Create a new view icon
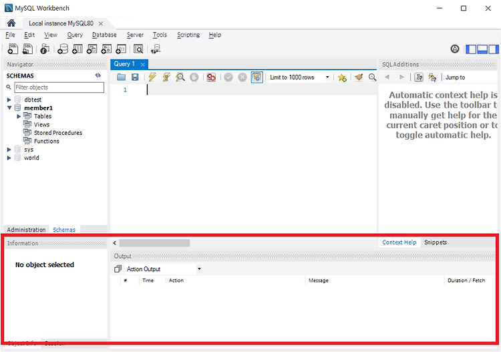 [x=92, y=49]
